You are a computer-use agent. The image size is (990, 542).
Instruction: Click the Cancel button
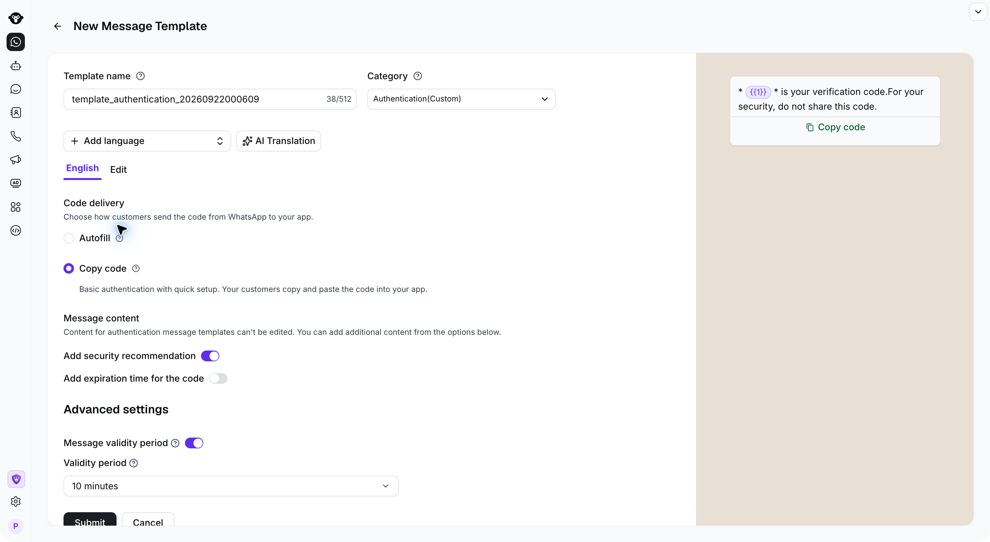pyautogui.click(x=148, y=519)
